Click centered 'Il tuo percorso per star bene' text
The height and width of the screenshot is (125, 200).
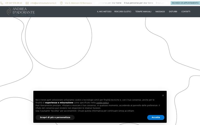139,3
